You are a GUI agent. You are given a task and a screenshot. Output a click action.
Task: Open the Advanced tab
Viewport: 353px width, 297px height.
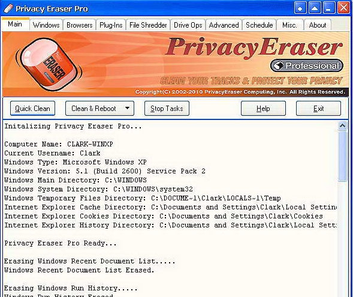224,25
